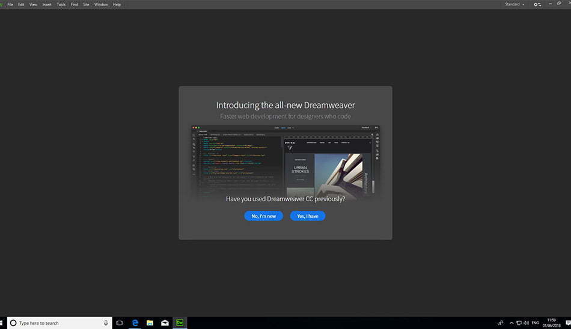Show hidden system tray icons
571x329 pixels.
pos(511,323)
